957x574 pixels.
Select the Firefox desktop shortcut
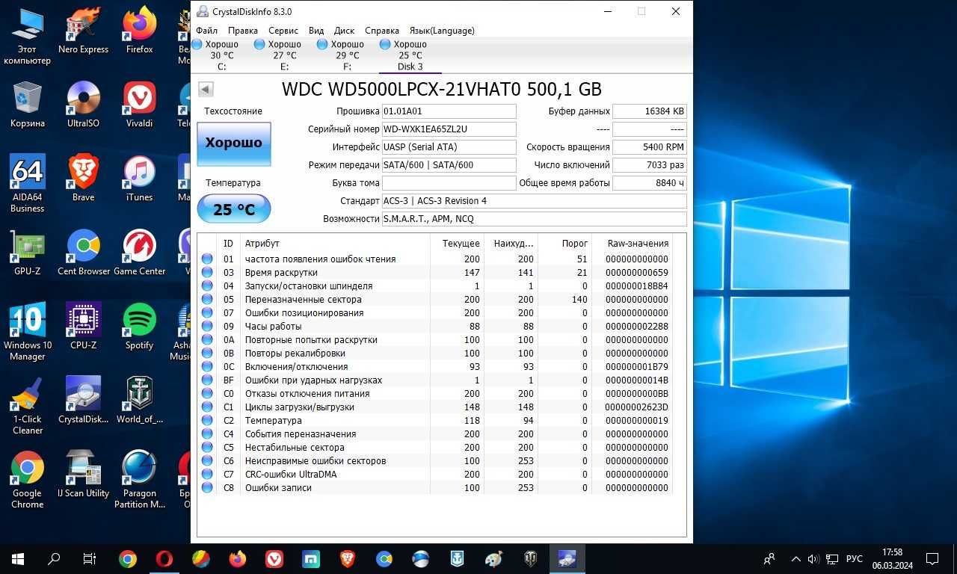139,31
